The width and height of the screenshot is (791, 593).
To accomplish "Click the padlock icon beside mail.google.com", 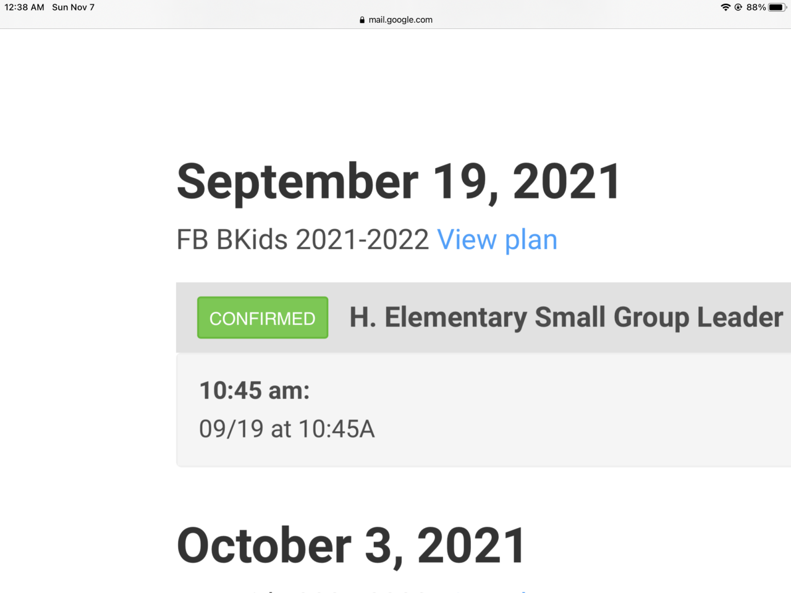I will pyautogui.click(x=362, y=20).
